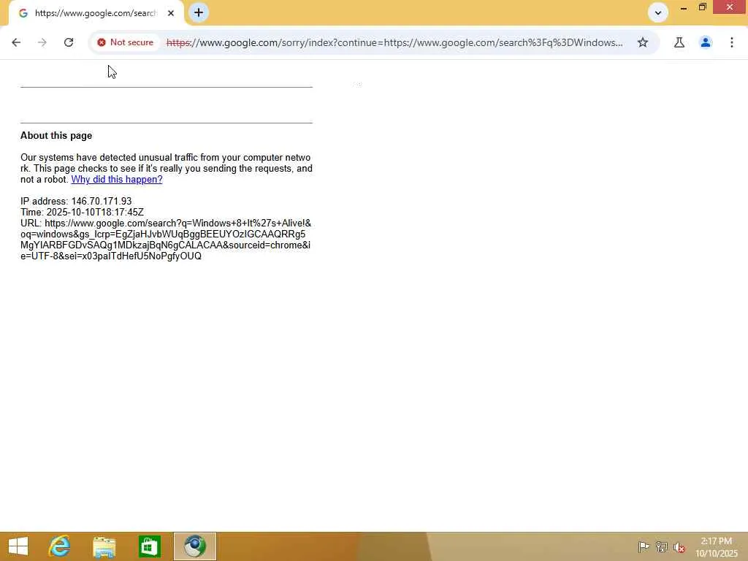Image resolution: width=748 pixels, height=561 pixels.
Task: Bookmark this page with the star icon
Action: (643, 42)
